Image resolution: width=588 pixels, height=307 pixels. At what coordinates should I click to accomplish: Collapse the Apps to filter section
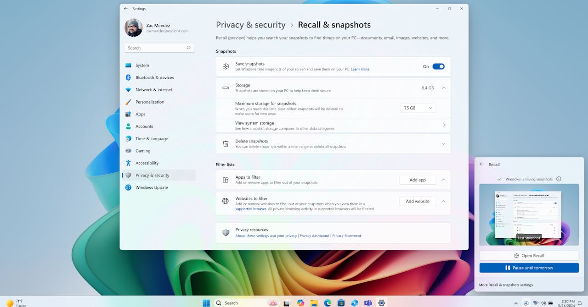(443, 180)
